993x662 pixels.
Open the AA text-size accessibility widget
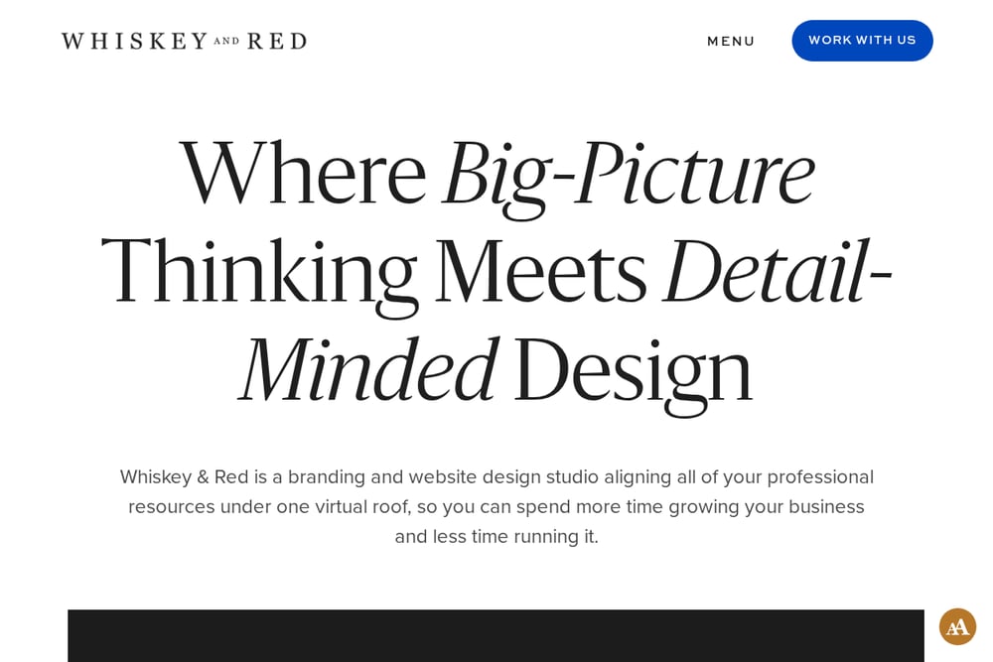tap(957, 626)
